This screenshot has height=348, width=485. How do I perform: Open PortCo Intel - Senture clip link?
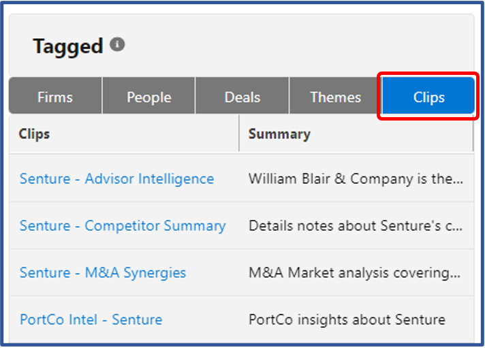point(91,319)
